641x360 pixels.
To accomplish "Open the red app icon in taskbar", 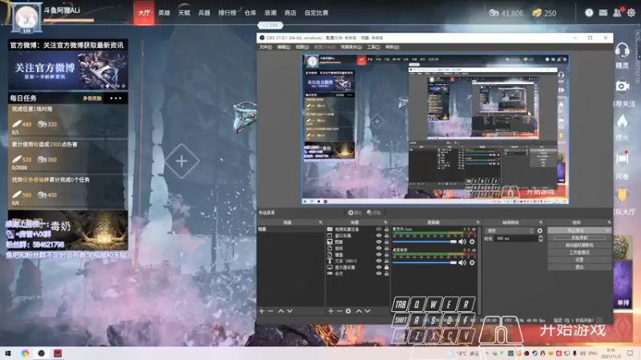I will [x=58, y=353].
